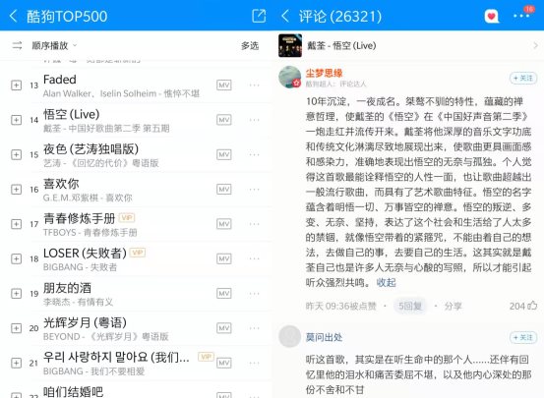Image resolution: width=544 pixels, height=398 pixels.
Task: Add 喜欢你 with plus icon
Action: 17,190
